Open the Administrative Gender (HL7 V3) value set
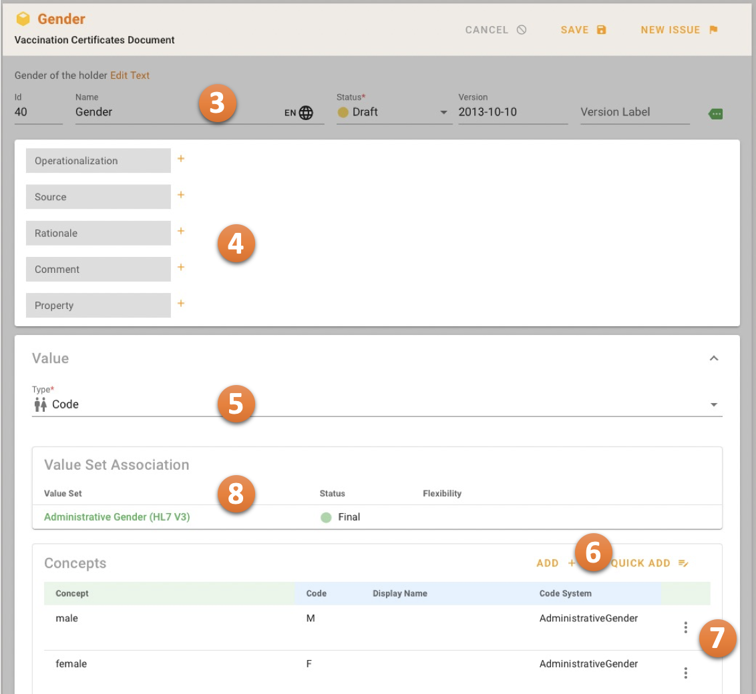 click(x=117, y=516)
